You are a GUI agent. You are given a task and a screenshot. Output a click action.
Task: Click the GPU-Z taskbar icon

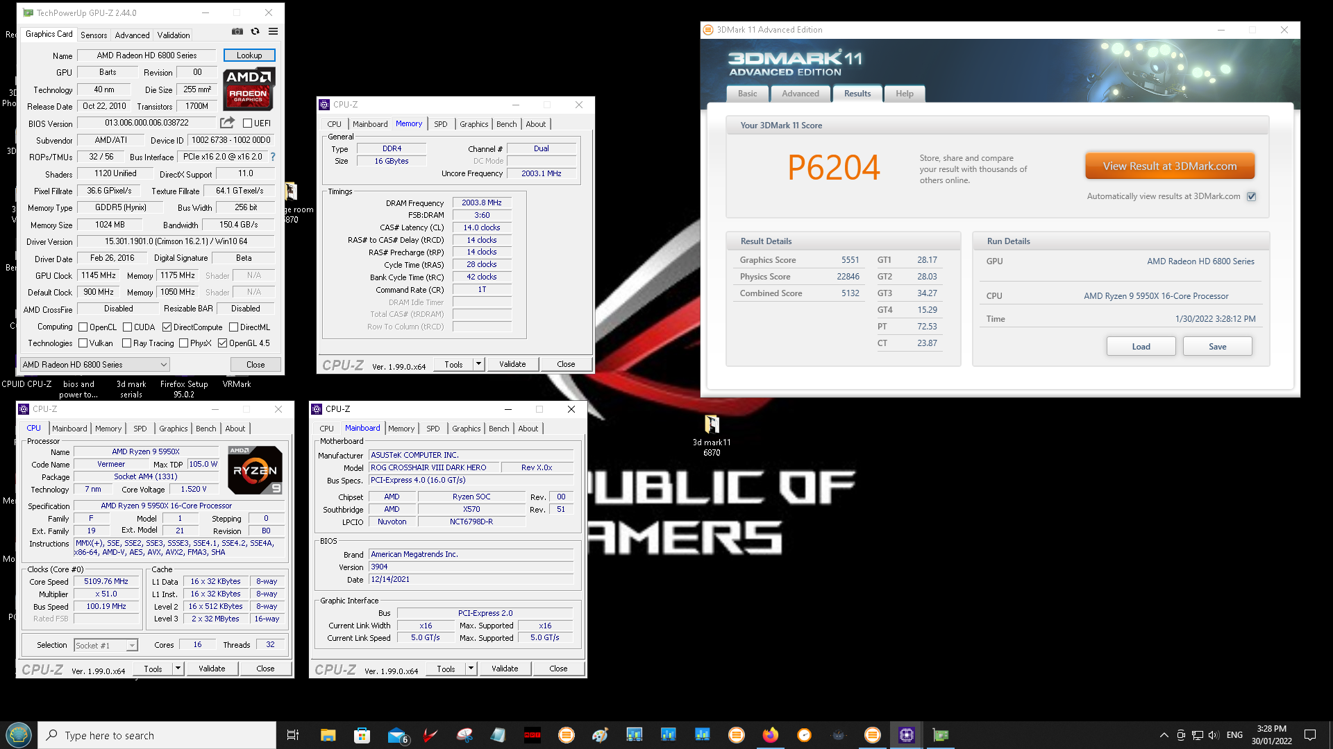click(x=941, y=735)
